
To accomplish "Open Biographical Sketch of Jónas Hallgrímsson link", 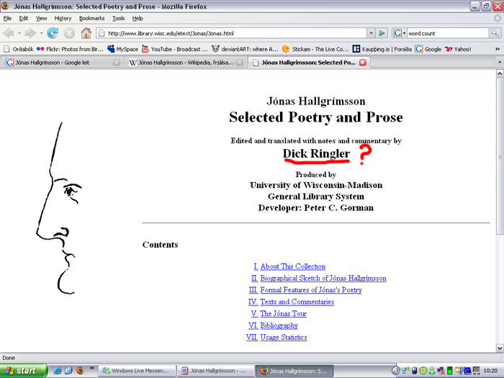I will point(323,278).
